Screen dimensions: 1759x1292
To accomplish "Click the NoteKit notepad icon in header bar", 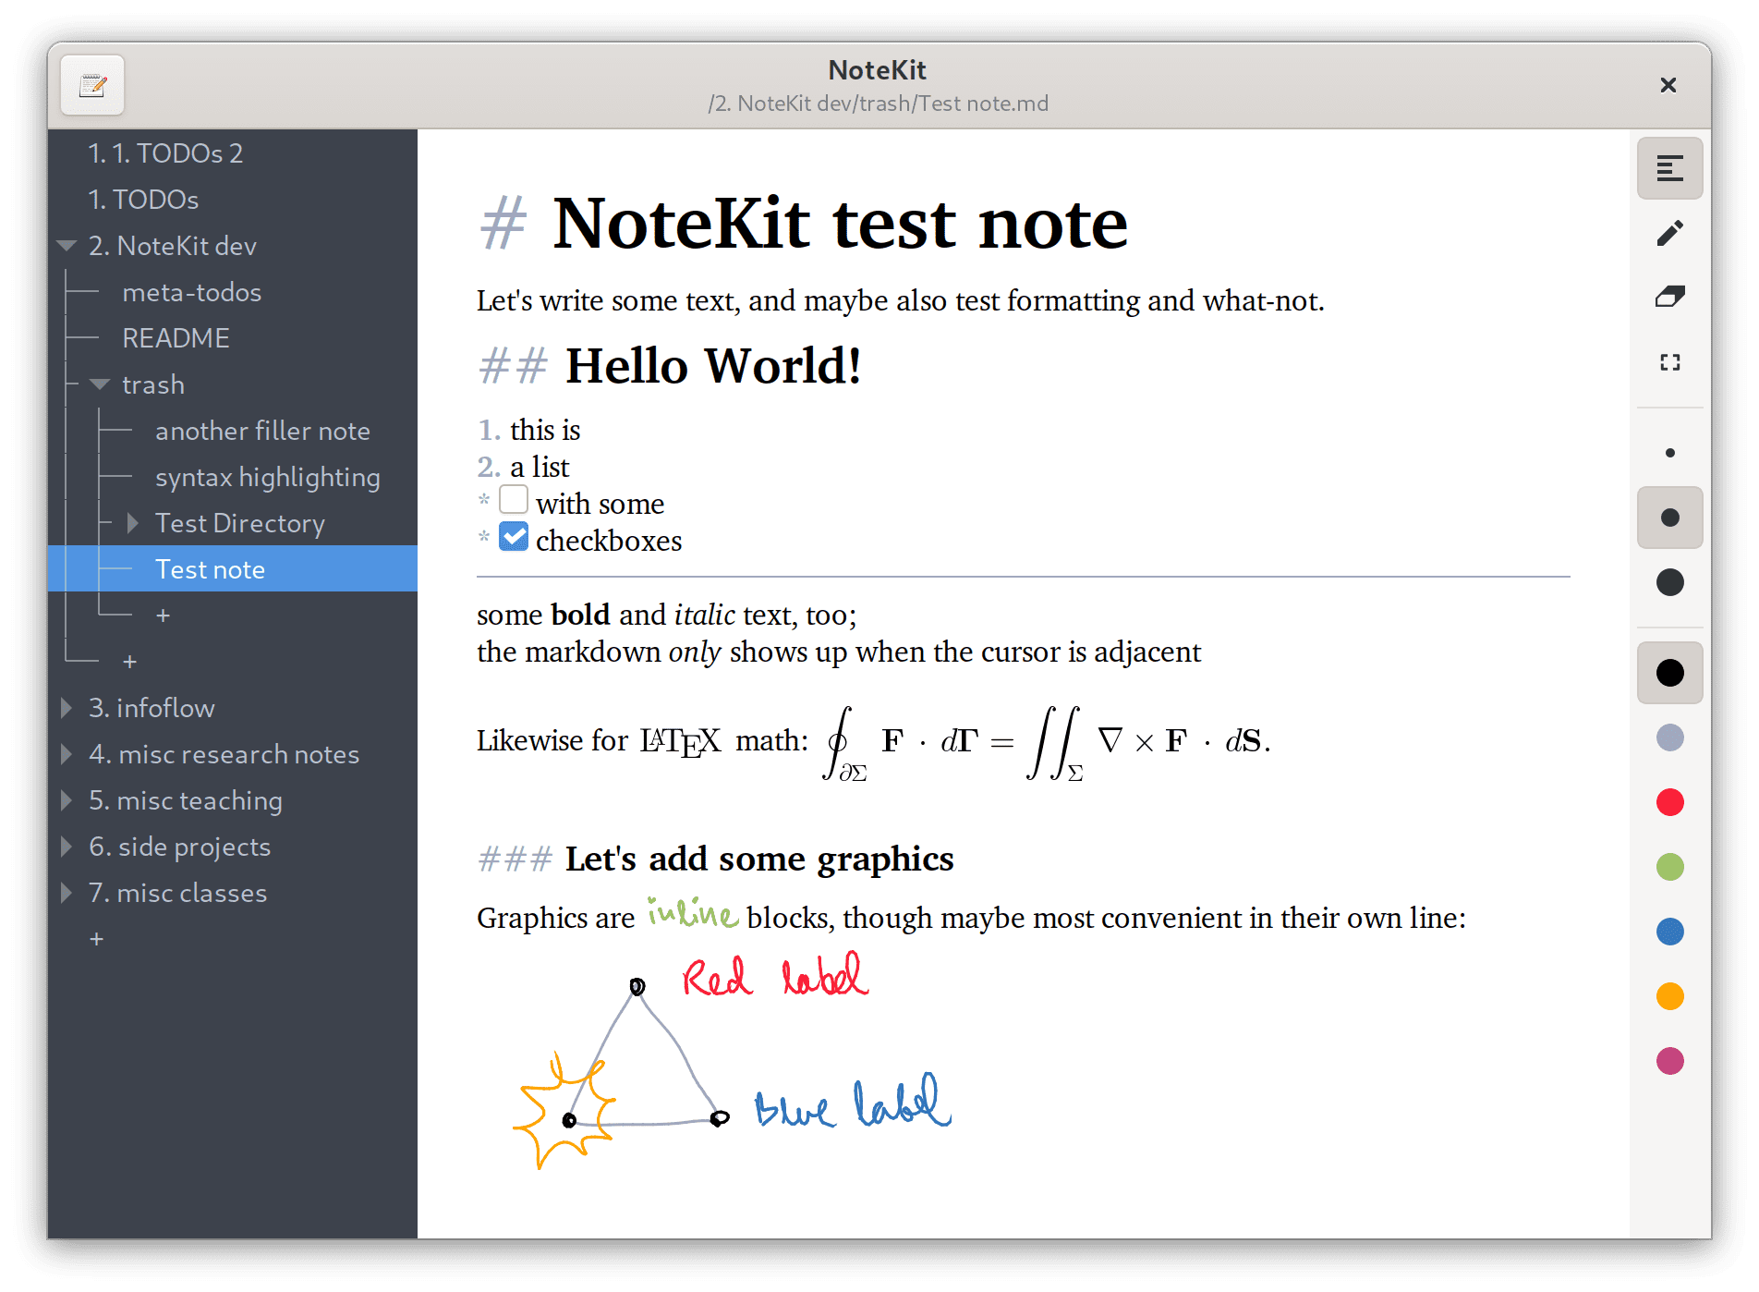I will [x=92, y=85].
